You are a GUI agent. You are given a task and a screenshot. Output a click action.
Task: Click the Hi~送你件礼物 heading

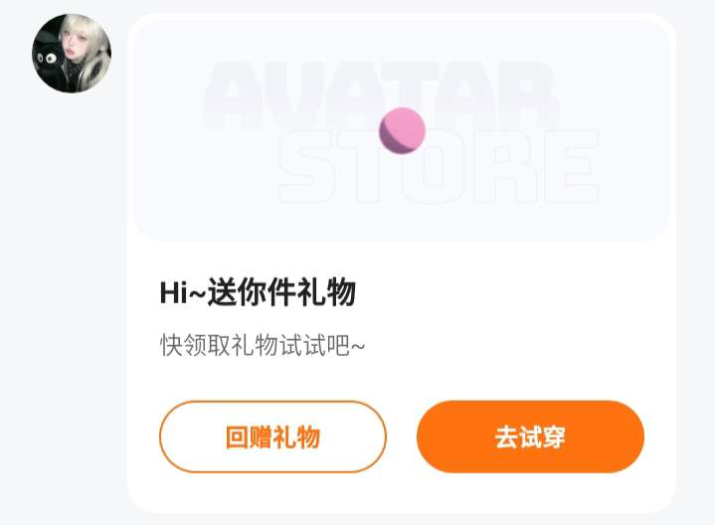258,292
